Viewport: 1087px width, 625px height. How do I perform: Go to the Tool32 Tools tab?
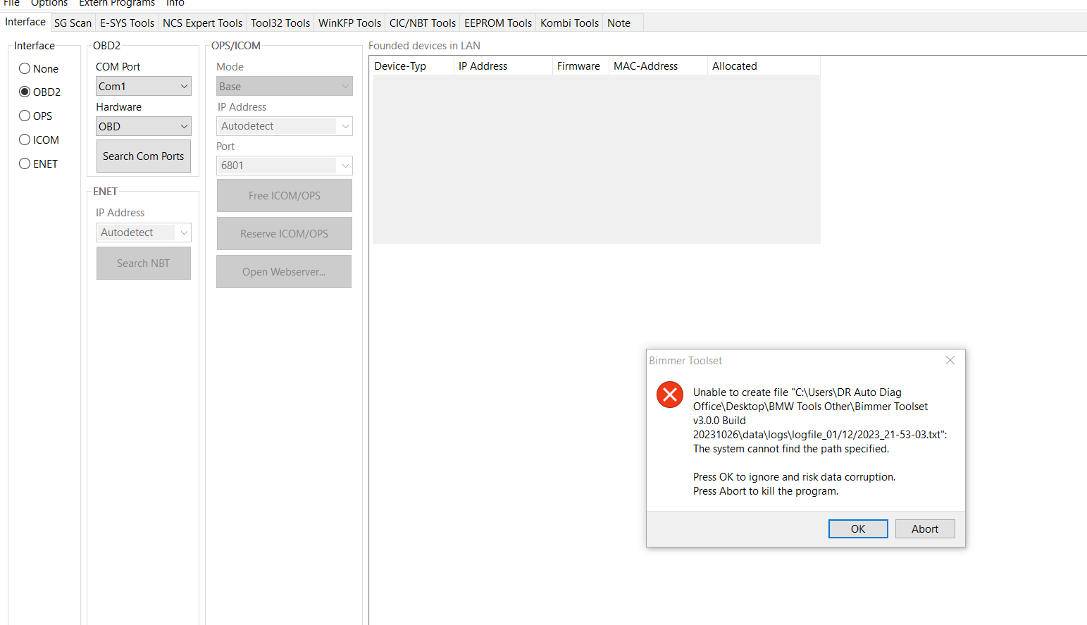pos(280,23)
